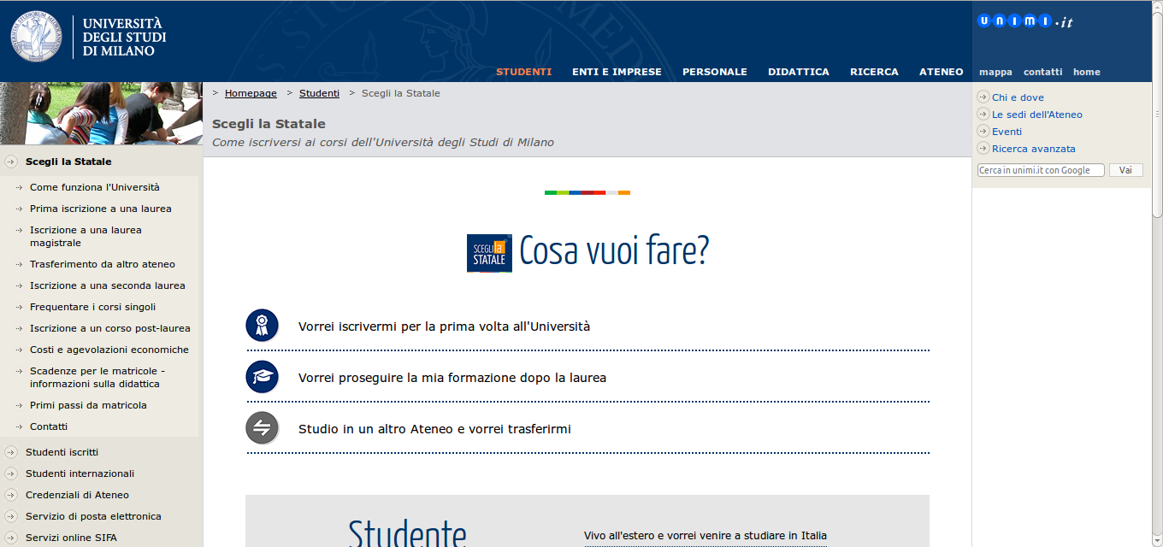Open Studenti iscritti in sidebar
The height and width of the screenshot is (547, 1163).
point(62,452)
